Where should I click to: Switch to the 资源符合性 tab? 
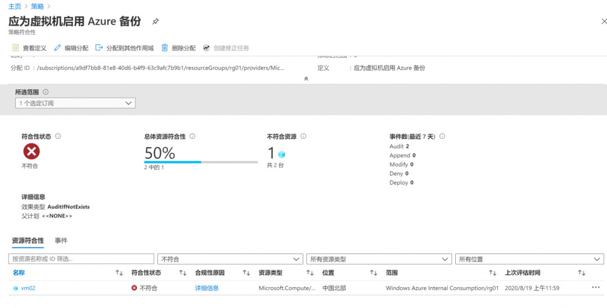[28, 241]
